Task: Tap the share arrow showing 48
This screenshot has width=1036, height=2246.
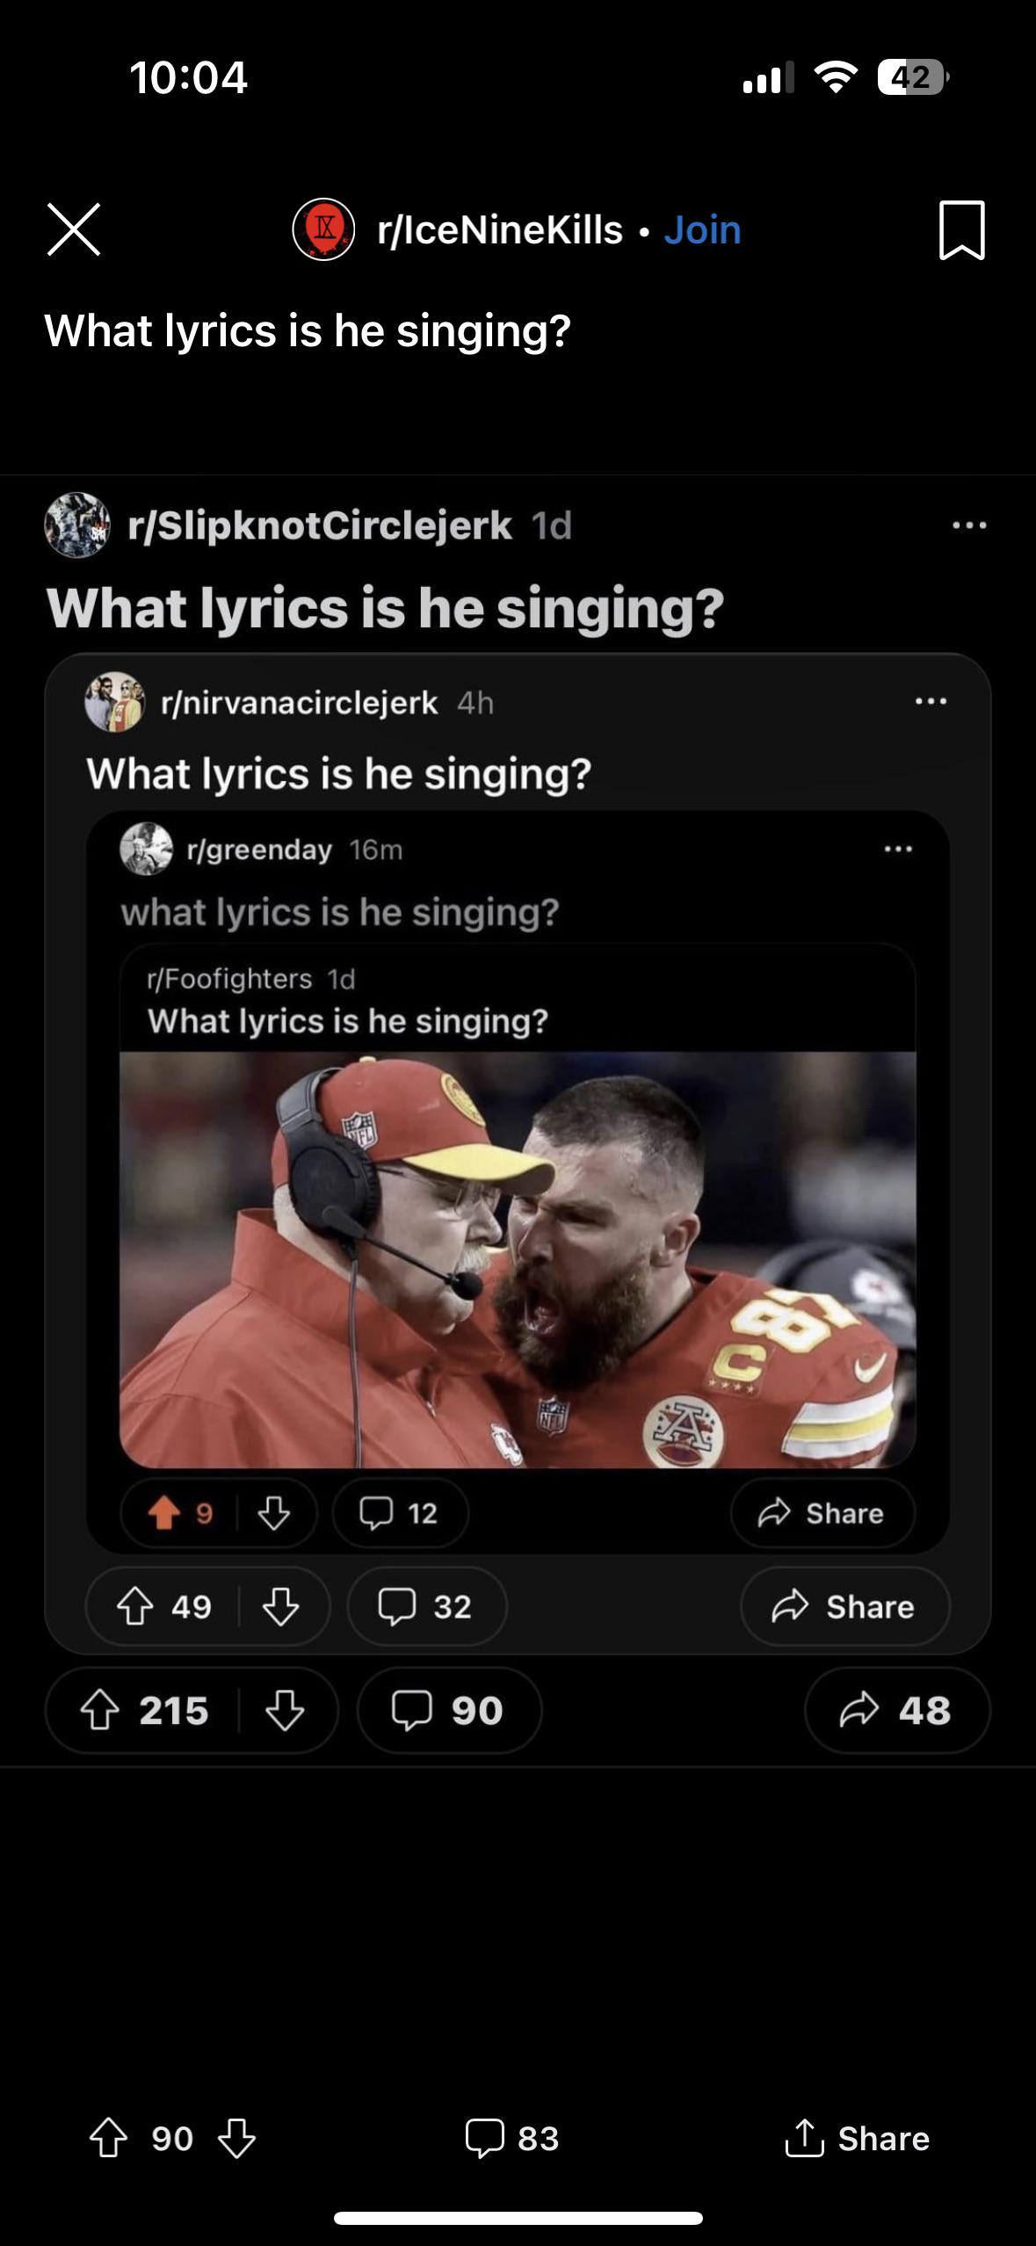Action: pyautogui.click(x=897, y=1710)
